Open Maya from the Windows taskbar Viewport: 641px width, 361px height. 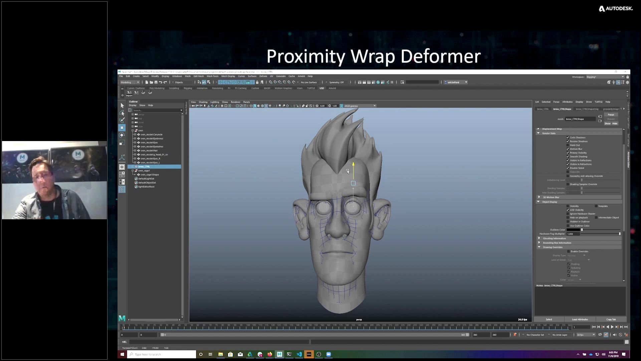point(279,354)
